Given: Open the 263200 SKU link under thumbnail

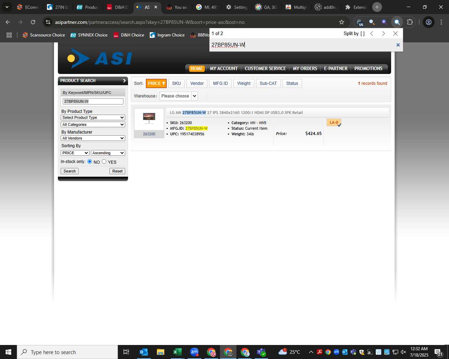Looking at the screenshot, I should [x=149, y=134].
